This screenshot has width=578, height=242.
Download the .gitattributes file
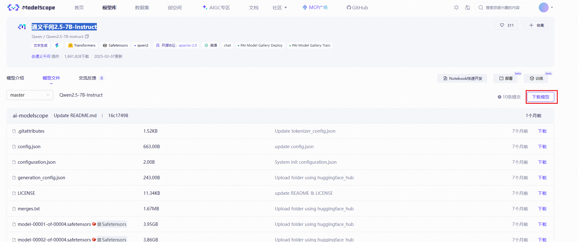tap(542, 131)
